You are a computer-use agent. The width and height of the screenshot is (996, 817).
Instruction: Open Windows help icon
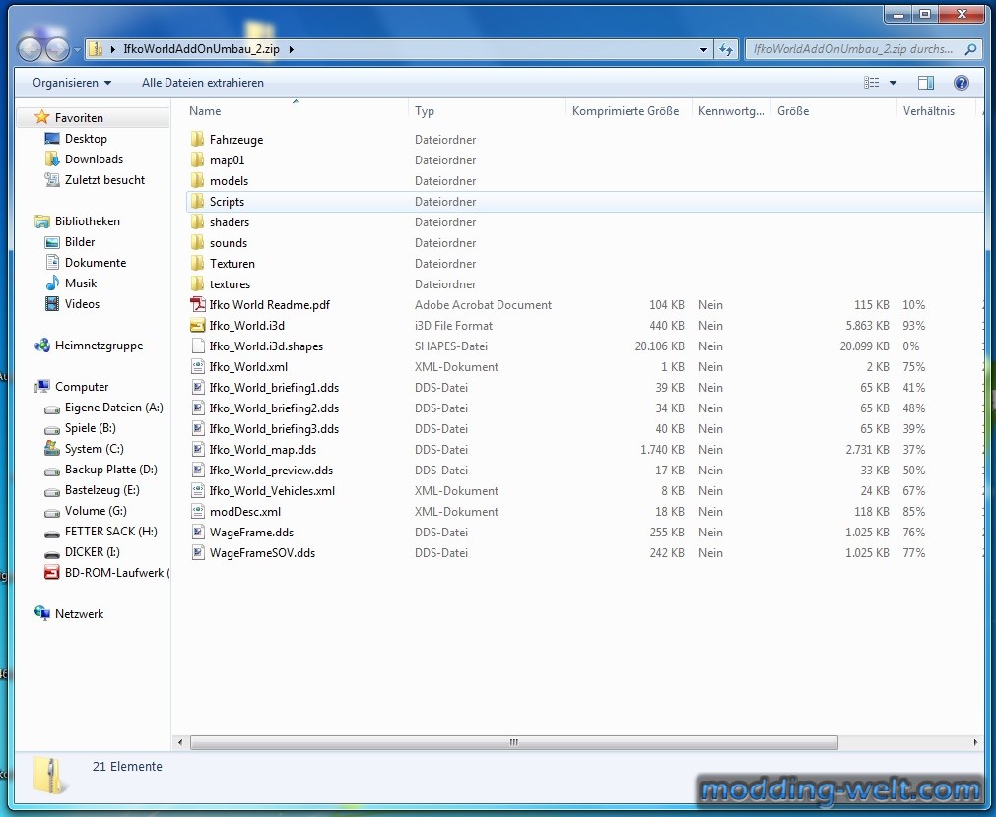pyautogui.click(x=962, y=83)
